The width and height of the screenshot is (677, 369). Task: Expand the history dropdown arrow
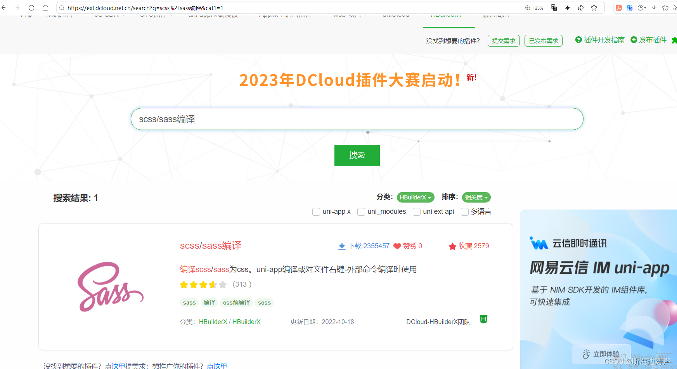tap(645, 8)
